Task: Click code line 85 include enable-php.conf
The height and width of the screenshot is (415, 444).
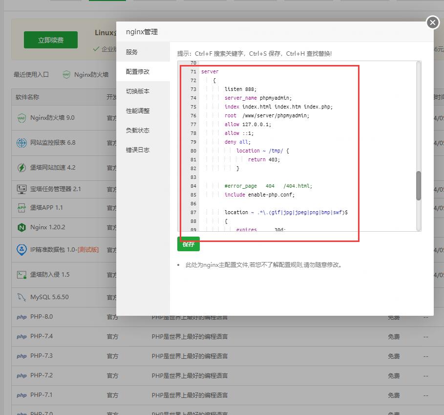Action: (x=259, y=195)
